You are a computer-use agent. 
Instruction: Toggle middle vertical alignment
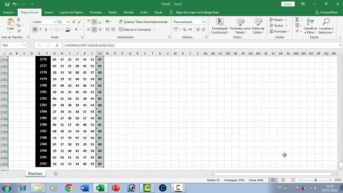[x=94, y=21]
